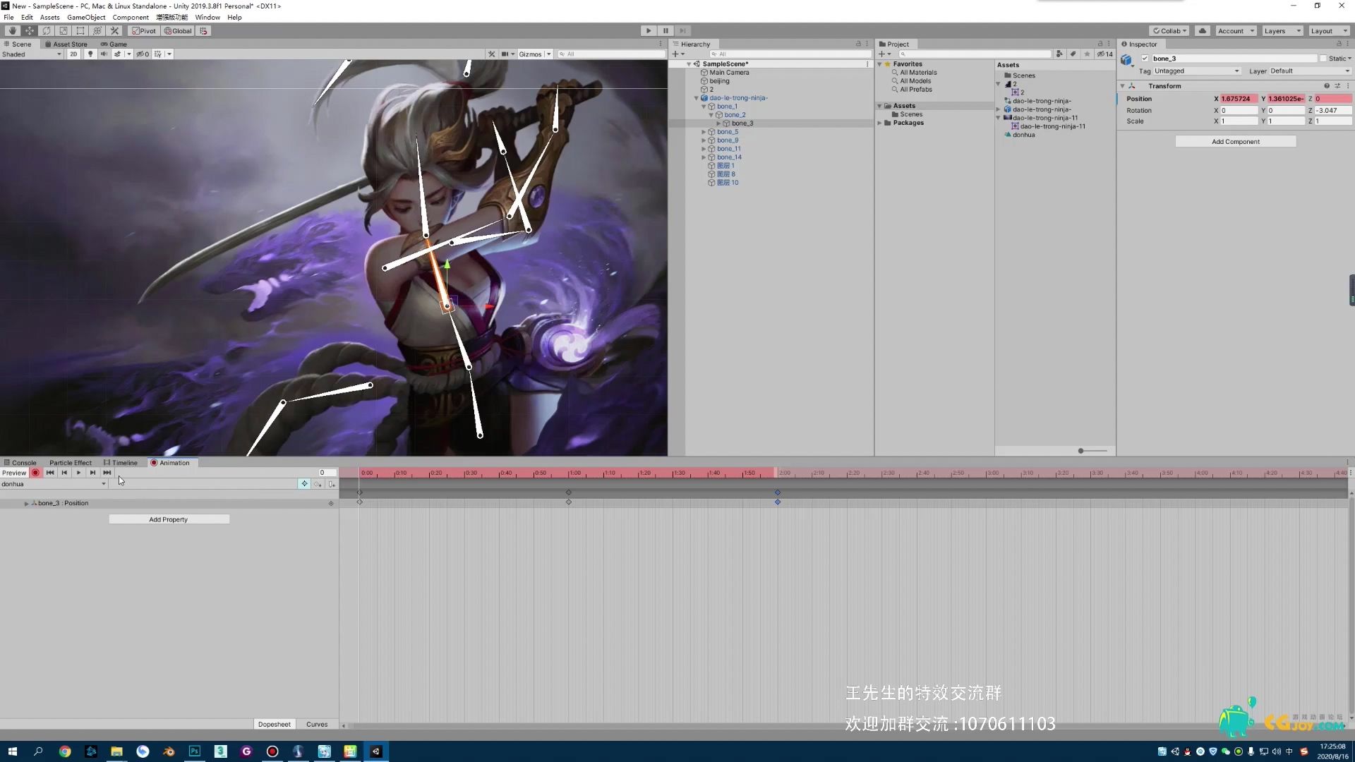Screen dimensions: 1355x762
Task: Open the cloud Services icon
Action: [1203, 31]
